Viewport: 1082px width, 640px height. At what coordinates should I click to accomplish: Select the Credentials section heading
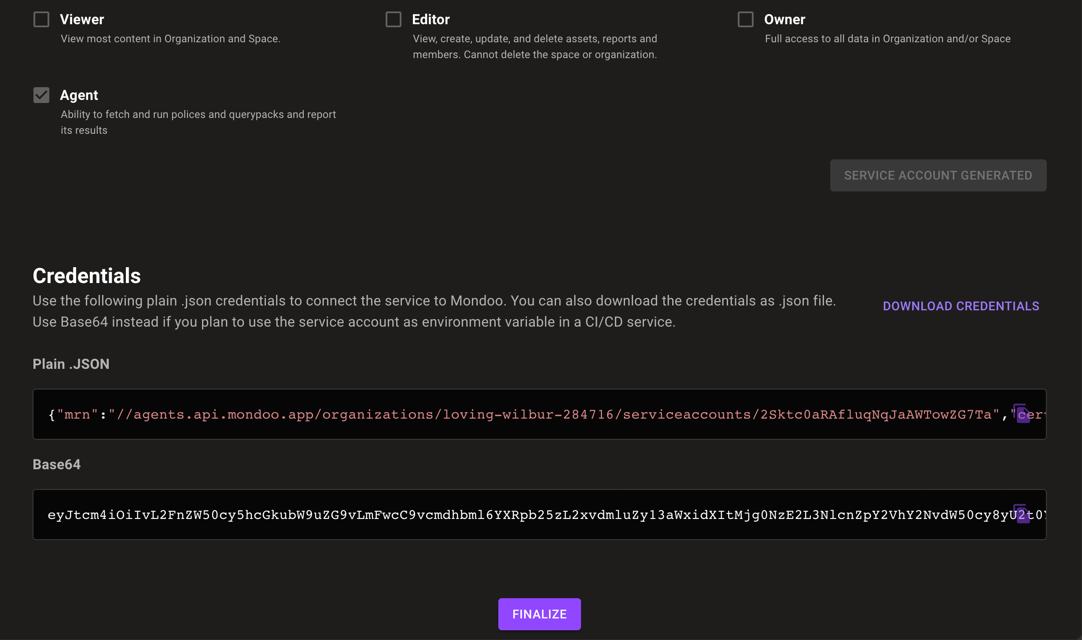click(x=86, y=276)
